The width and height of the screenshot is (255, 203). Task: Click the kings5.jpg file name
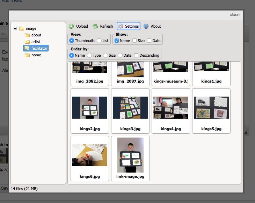click(211, 129)
